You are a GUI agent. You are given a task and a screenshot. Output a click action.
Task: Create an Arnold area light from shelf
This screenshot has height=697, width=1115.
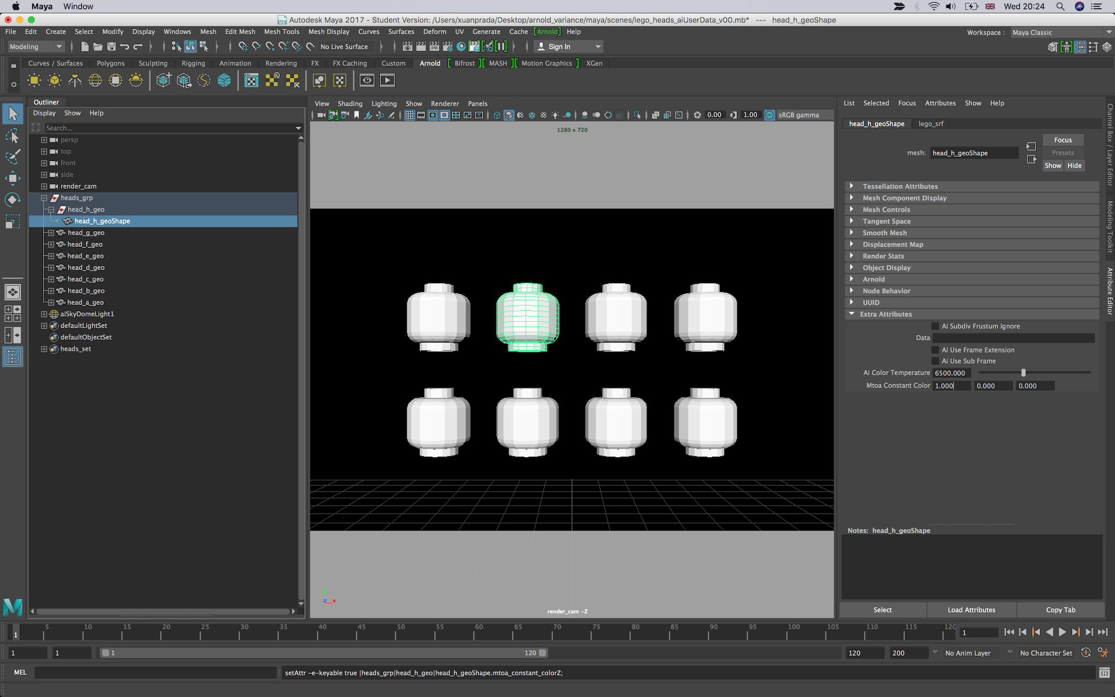pyautogui.click(x=34, y=80)
